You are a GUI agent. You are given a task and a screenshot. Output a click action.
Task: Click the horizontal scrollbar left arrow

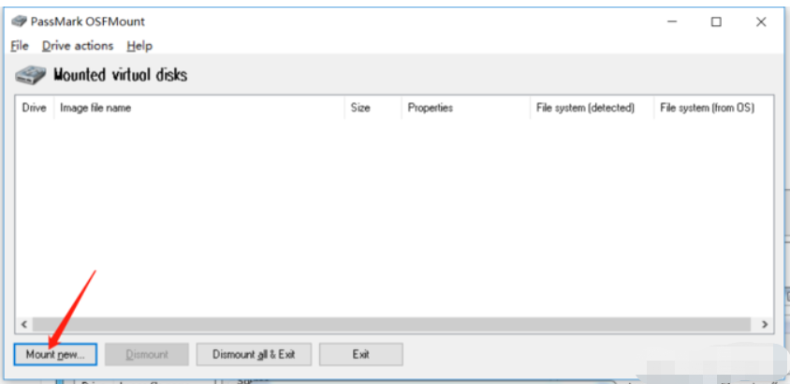23,324
